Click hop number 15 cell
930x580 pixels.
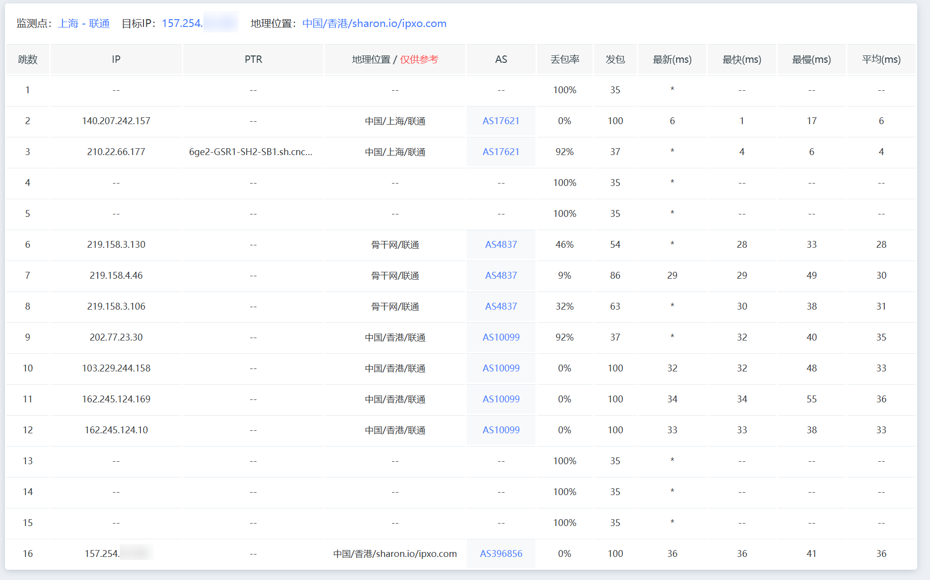28,523
